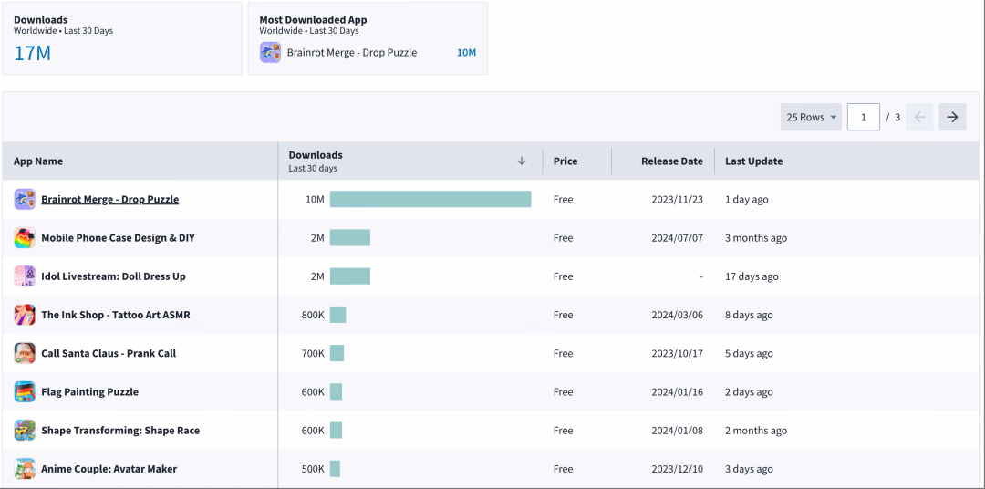Sort by Release Date column header
The height and width of the screenshot is (489, 985).
[x=671, y=161]
